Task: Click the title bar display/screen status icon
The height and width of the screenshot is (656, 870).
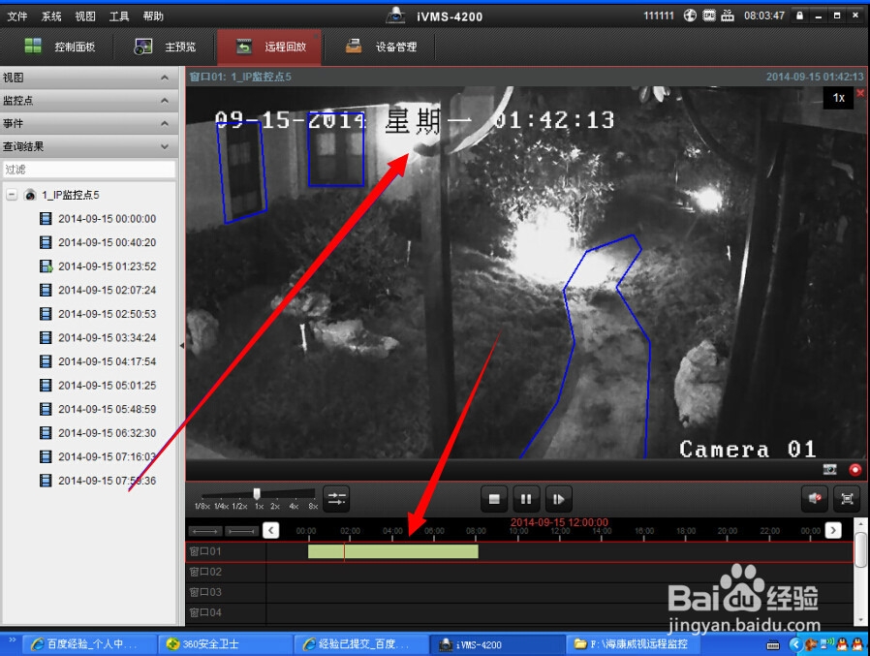Action: point(709,16)
